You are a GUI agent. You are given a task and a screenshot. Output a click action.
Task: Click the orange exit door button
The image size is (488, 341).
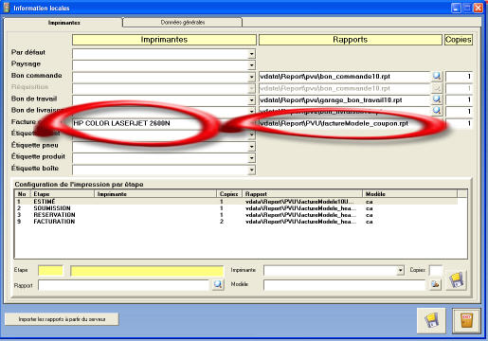(x=466, y=320)
